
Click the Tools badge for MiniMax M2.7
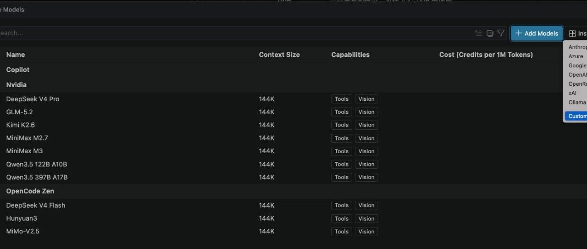click(x=342, y=138)
